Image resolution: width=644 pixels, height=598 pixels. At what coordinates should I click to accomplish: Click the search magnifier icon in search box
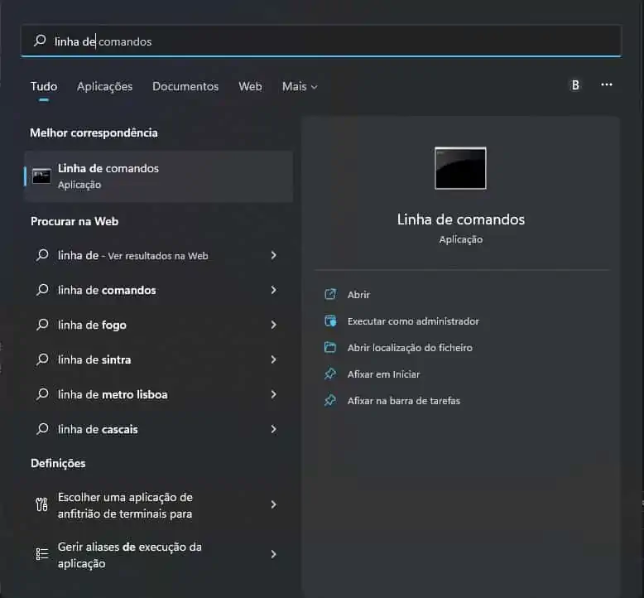(40, 41)
